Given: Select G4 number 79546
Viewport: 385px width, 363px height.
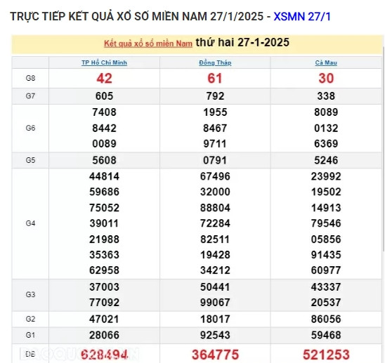Looking at the screenshot, I should click(x=326, y=223).
